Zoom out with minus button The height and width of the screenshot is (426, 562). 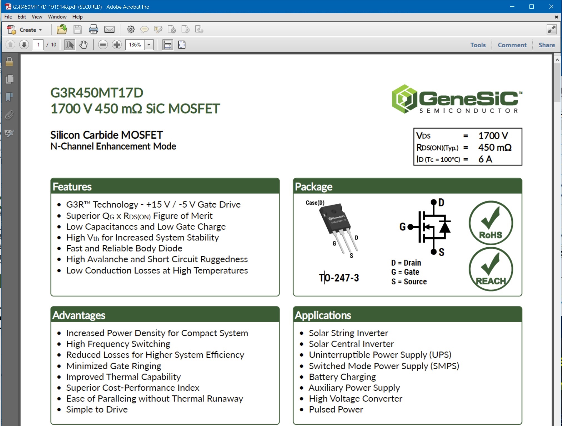click(x=103, y=45)
